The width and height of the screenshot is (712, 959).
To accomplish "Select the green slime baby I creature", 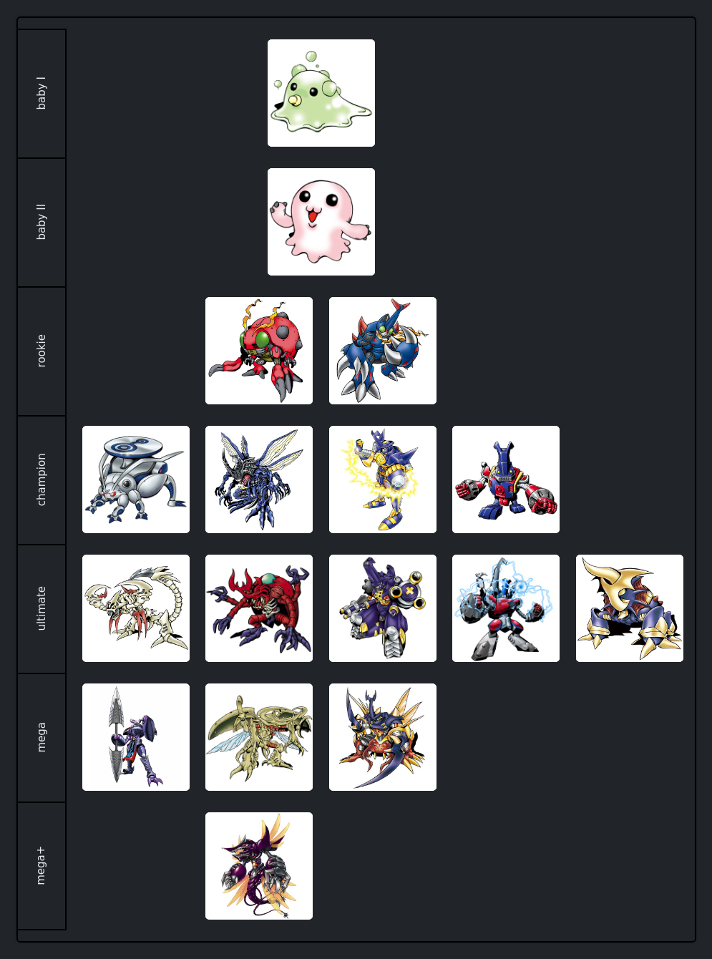I will (321, 93).
